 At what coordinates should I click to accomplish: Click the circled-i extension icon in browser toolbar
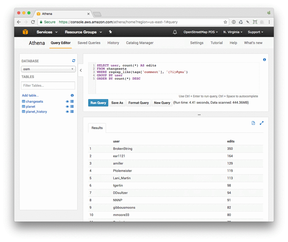[234, 22]
